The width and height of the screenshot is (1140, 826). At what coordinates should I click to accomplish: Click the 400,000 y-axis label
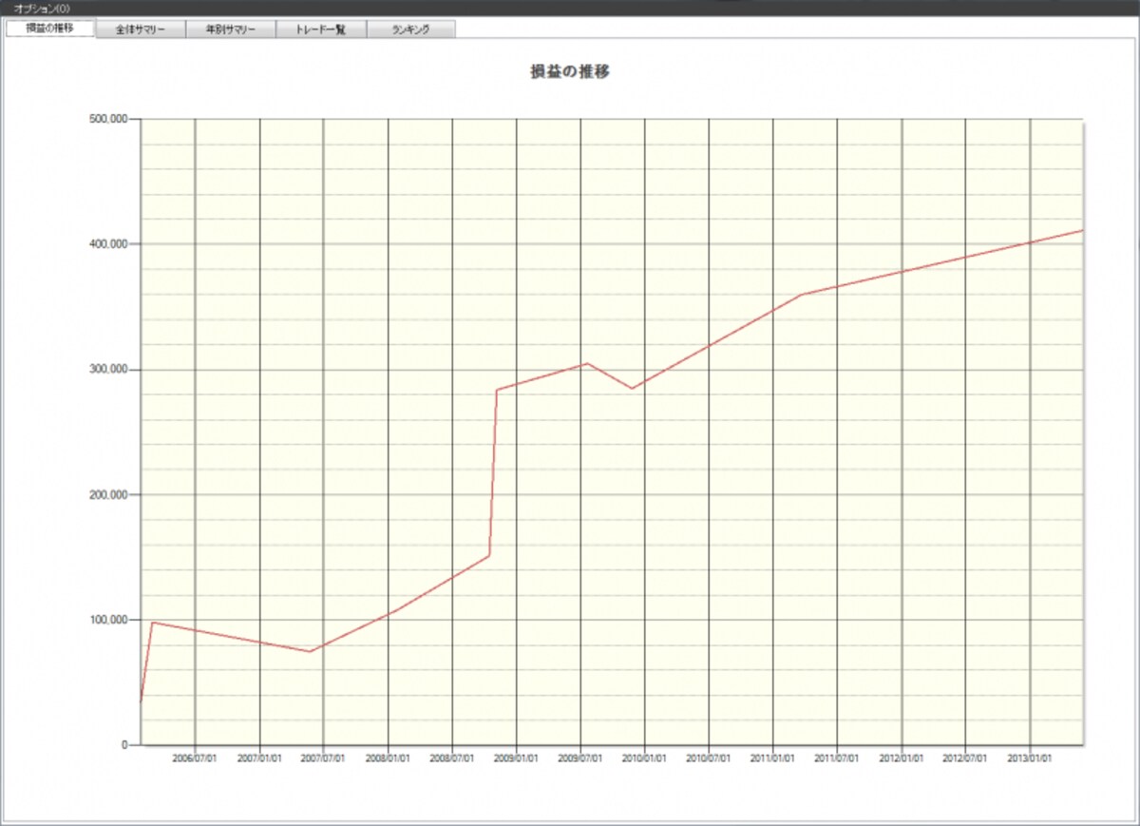pyautogui.click(x=106, y=244)
